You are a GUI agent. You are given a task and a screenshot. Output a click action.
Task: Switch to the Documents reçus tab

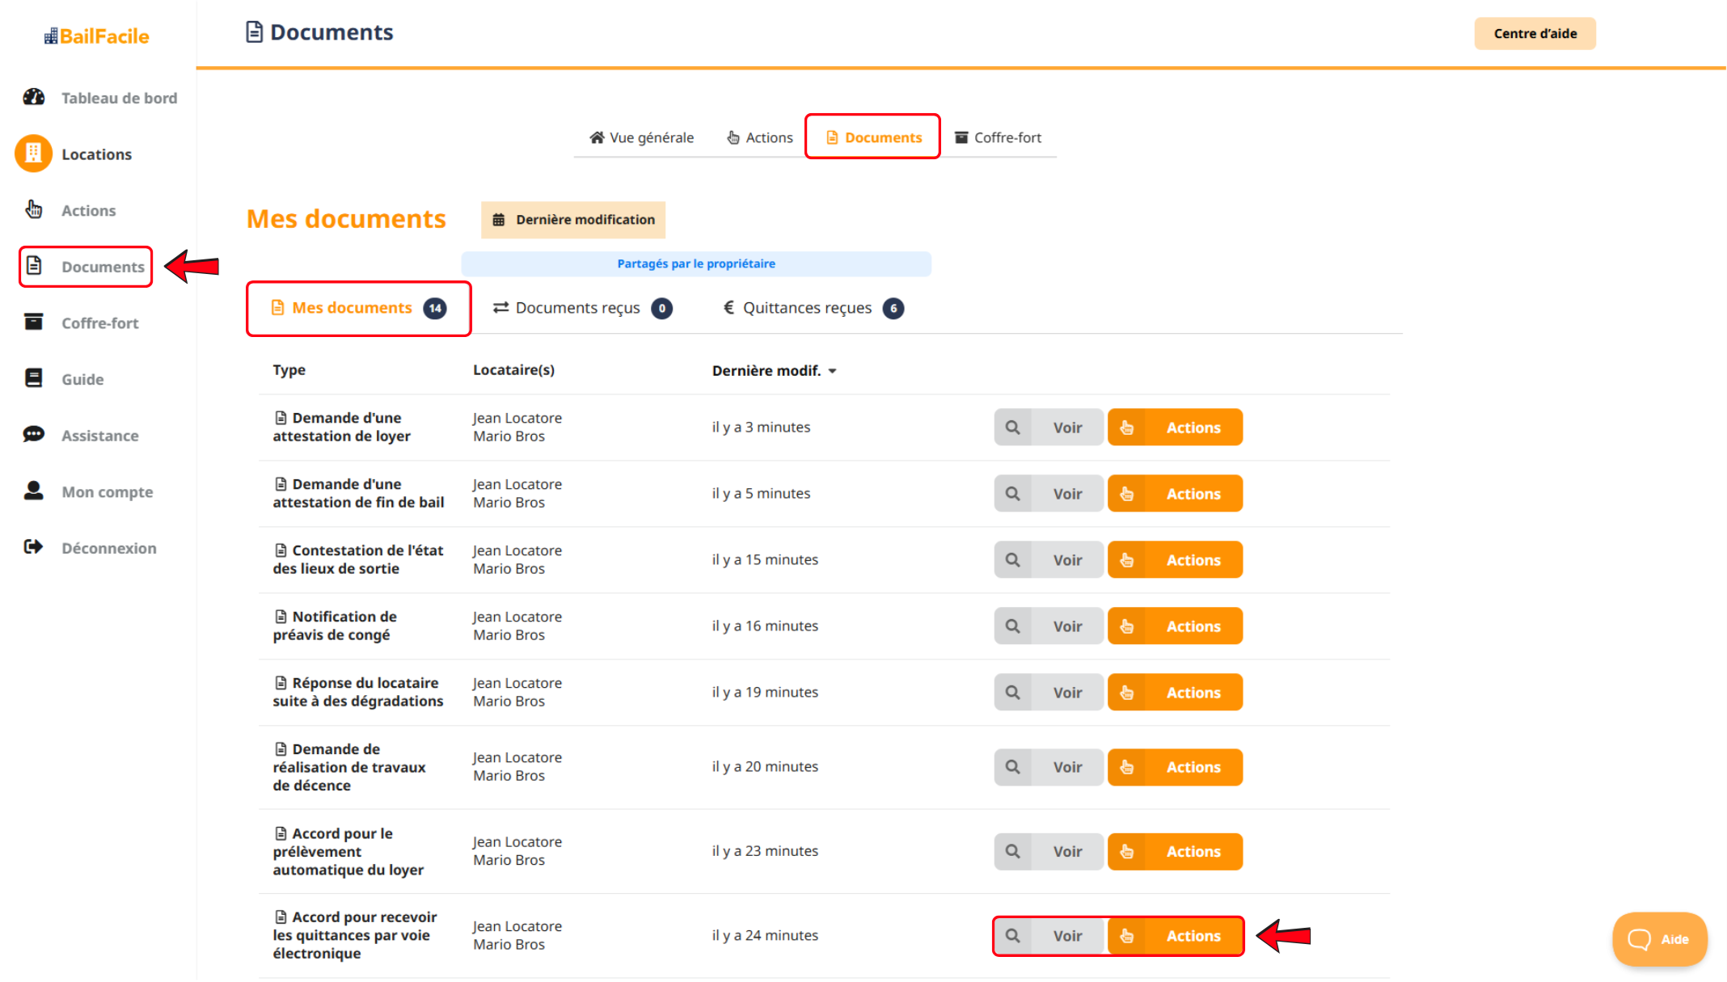coord(581,308)
